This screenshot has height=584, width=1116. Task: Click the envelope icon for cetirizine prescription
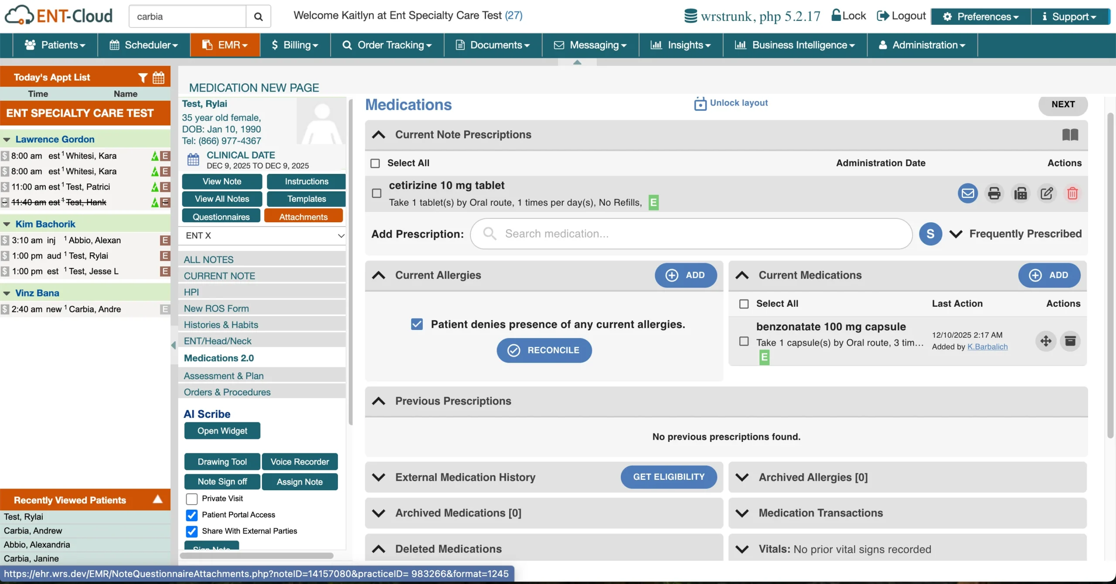(x=967, y=193)
